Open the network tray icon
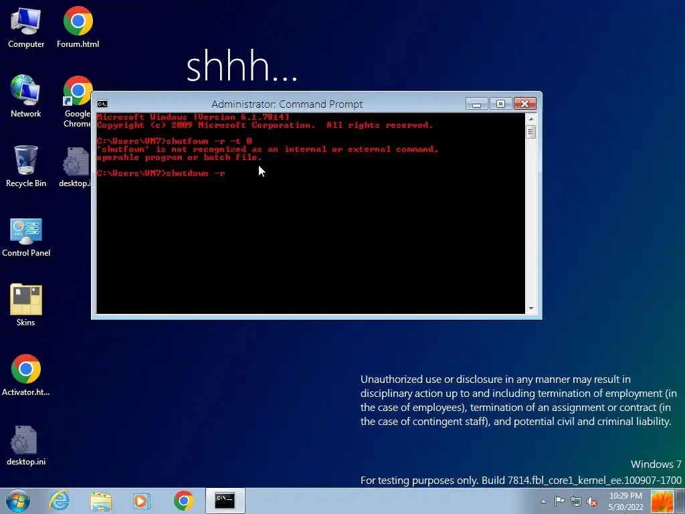This screenshot has width=685, height=514. click(x=576, y=501)
